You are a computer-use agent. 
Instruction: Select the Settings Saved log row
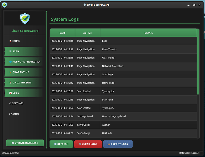click(x=123, y=116)
